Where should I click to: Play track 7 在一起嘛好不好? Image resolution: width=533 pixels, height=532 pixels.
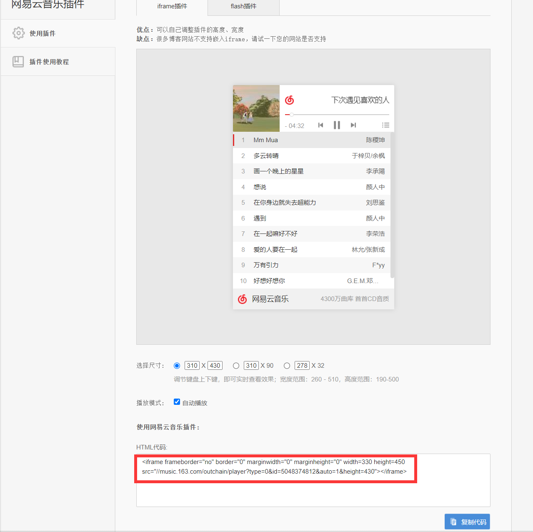pos(312,234)
